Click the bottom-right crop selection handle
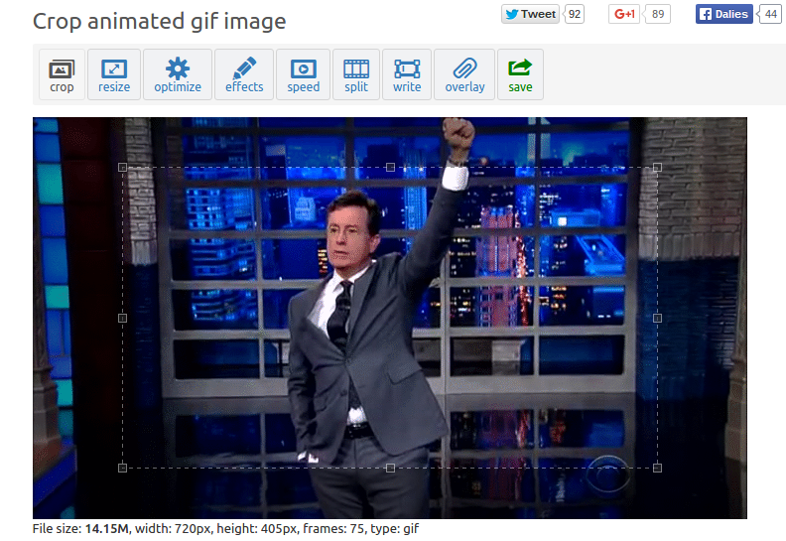786x541 pixels. (x=658, y=468)
